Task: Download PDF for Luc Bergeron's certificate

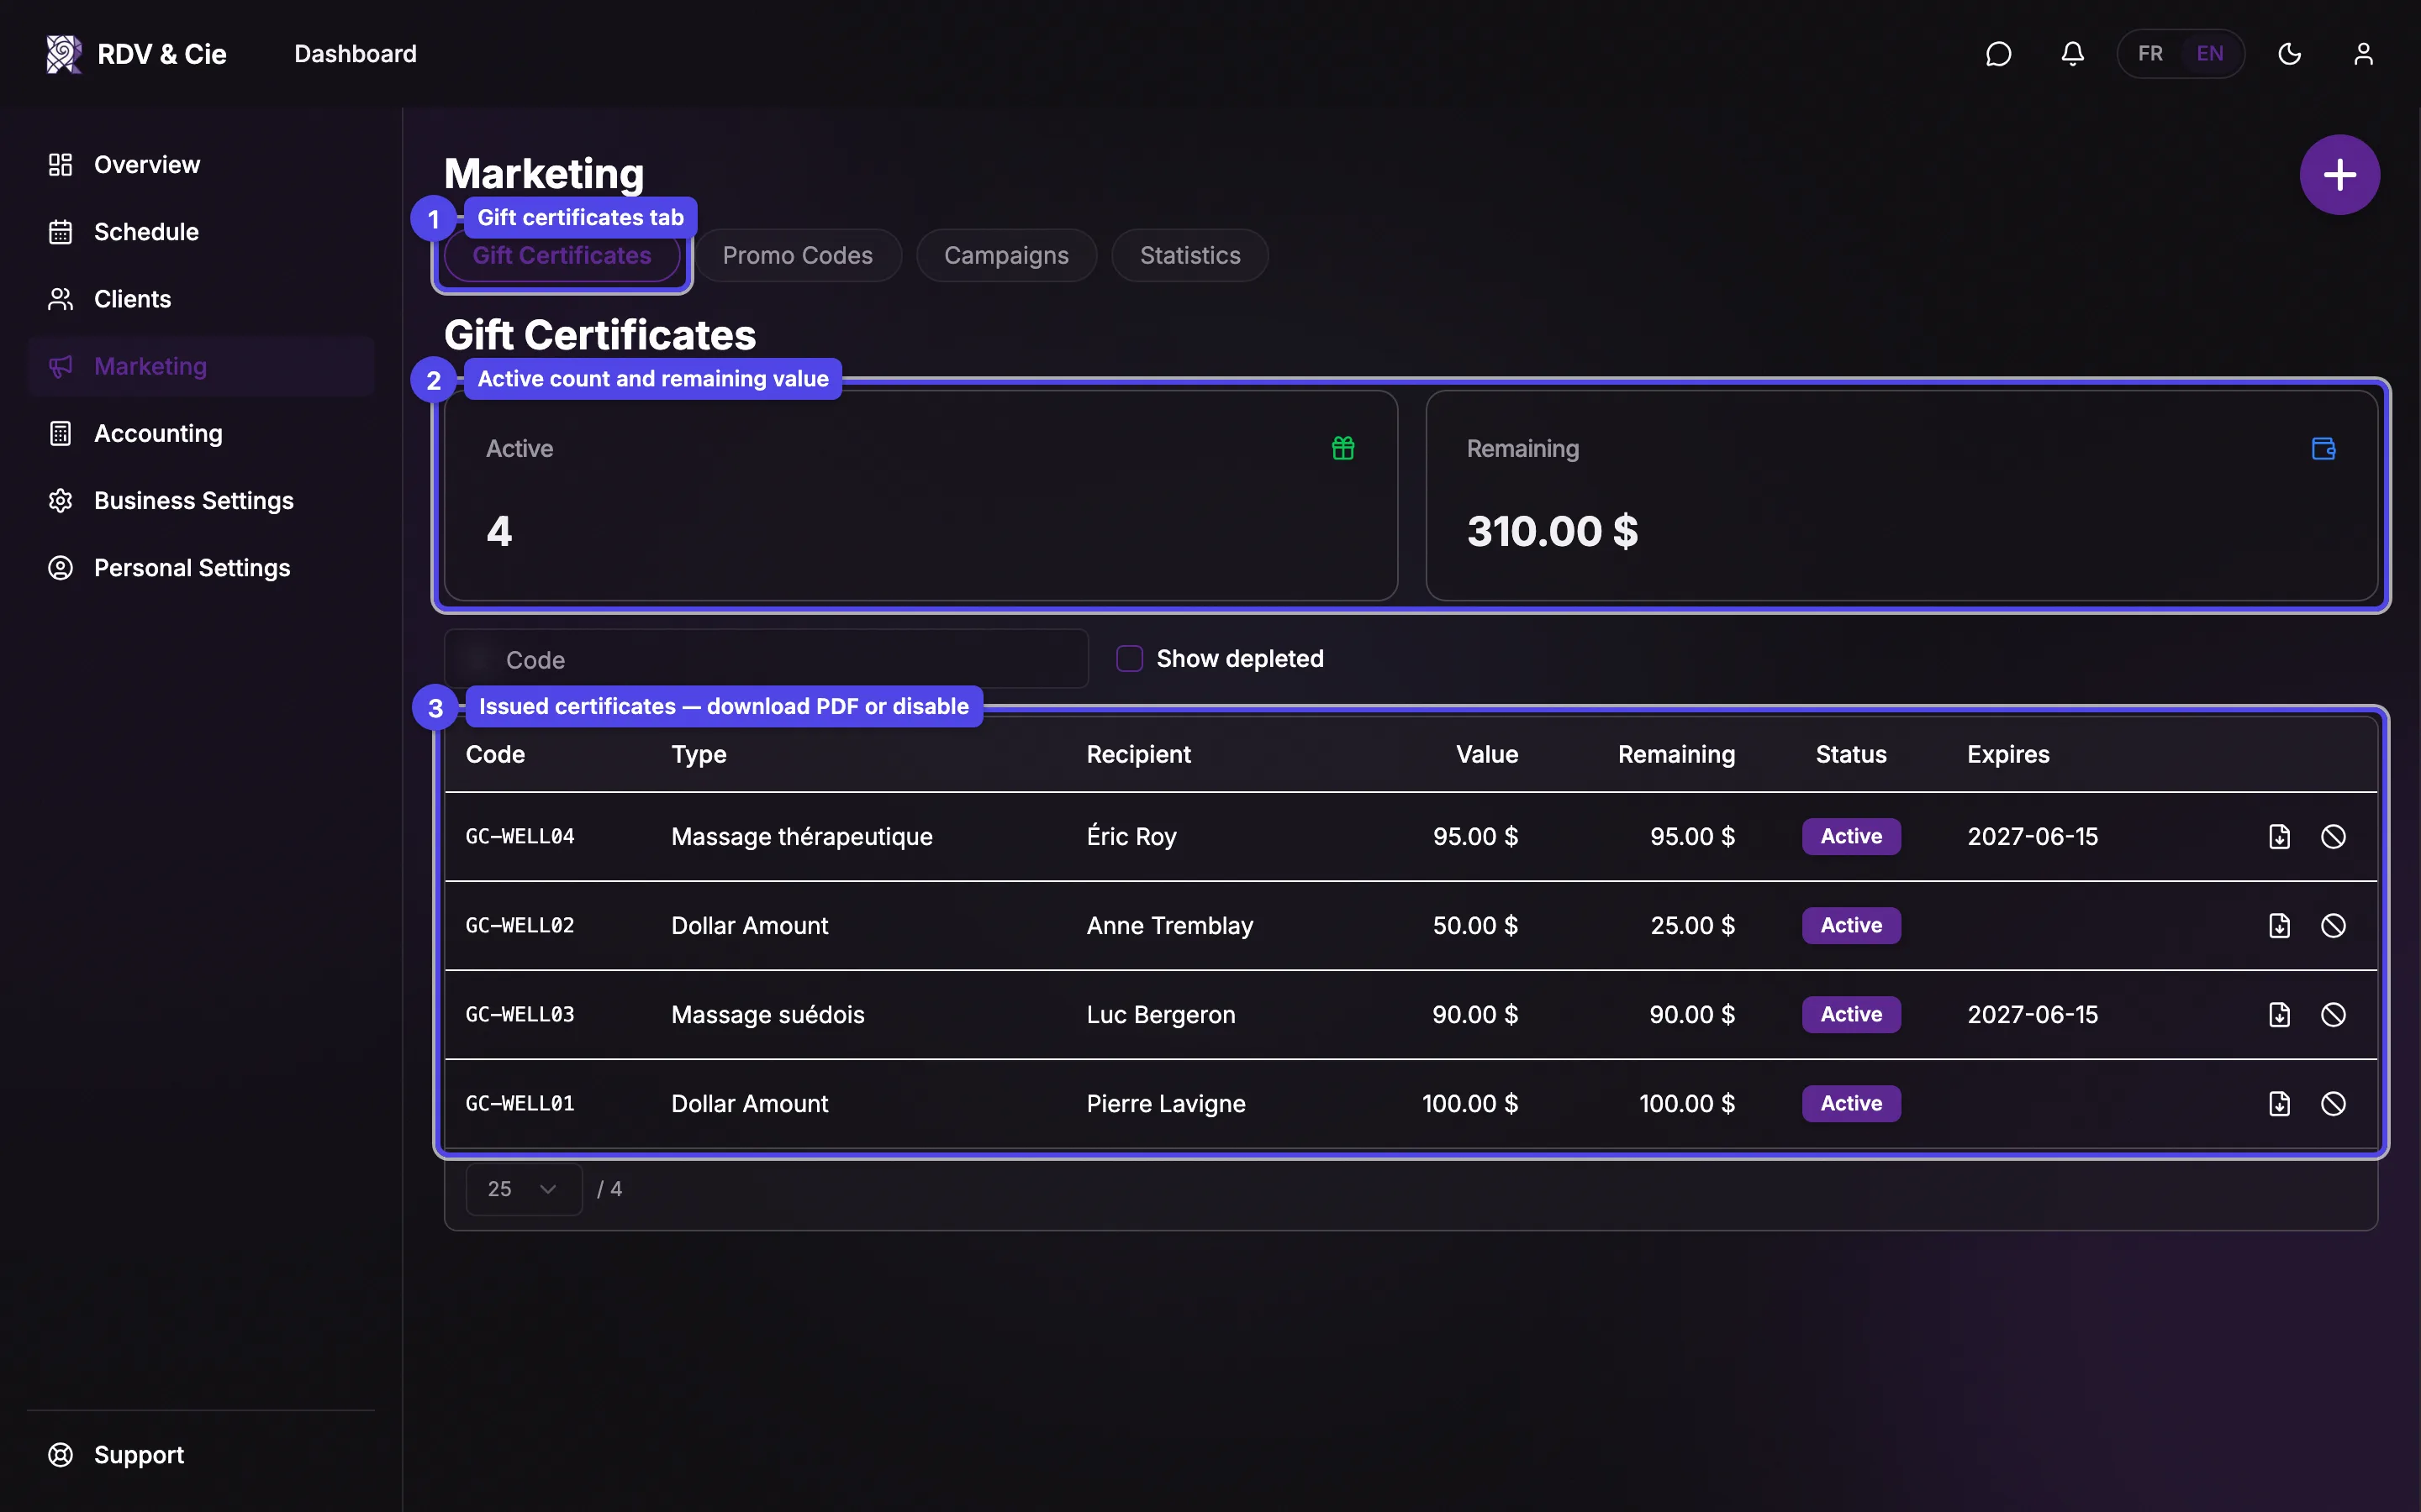Action: [x=2279, y=1014]
